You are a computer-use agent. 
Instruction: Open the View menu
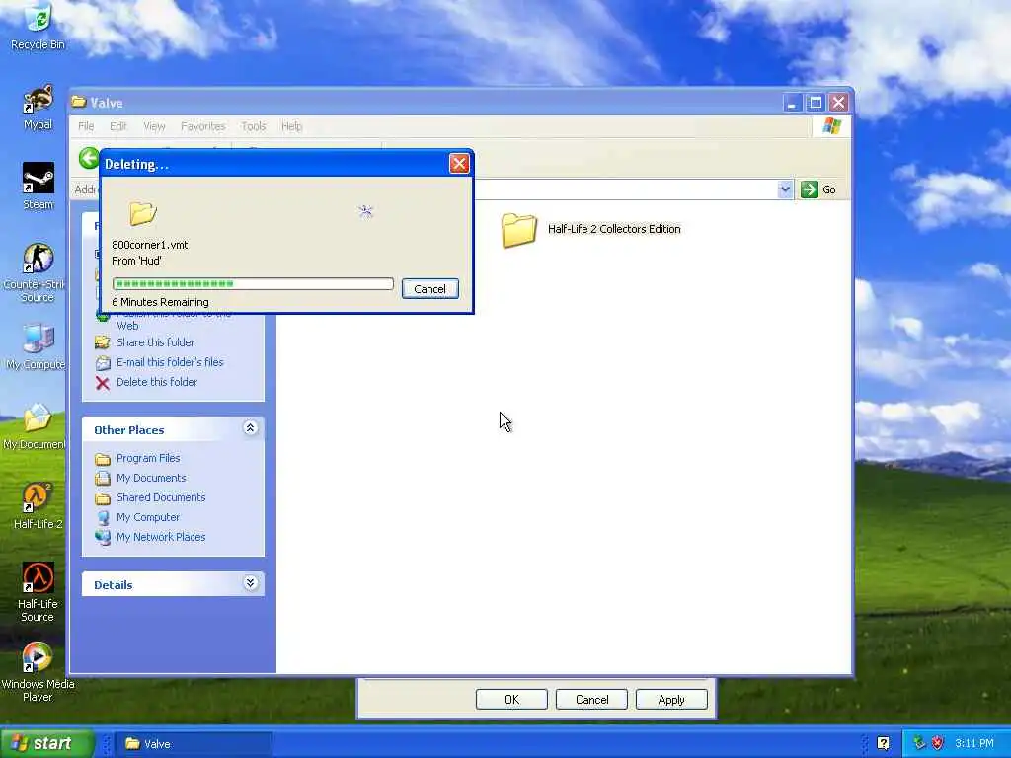click(154, 126)
